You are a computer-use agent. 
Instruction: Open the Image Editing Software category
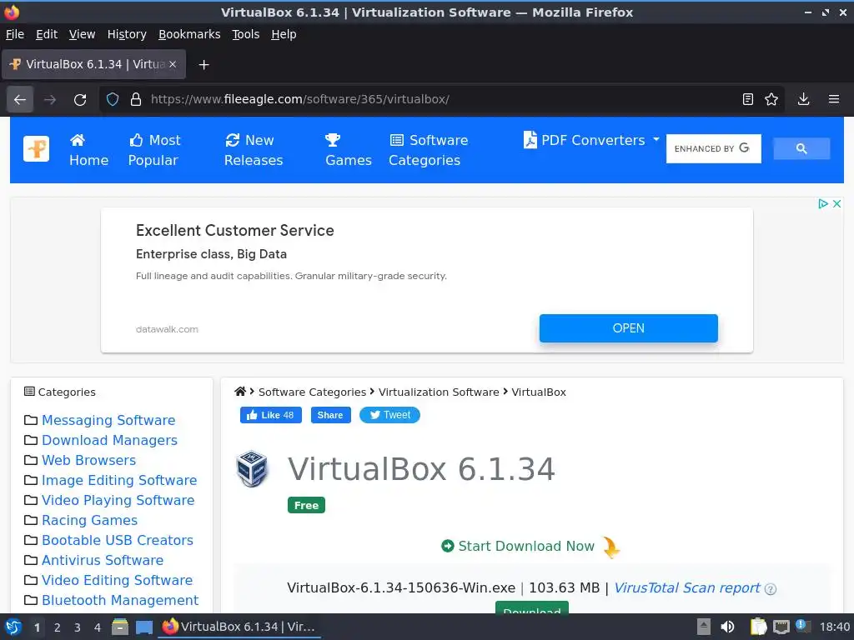tap(119, 481)
